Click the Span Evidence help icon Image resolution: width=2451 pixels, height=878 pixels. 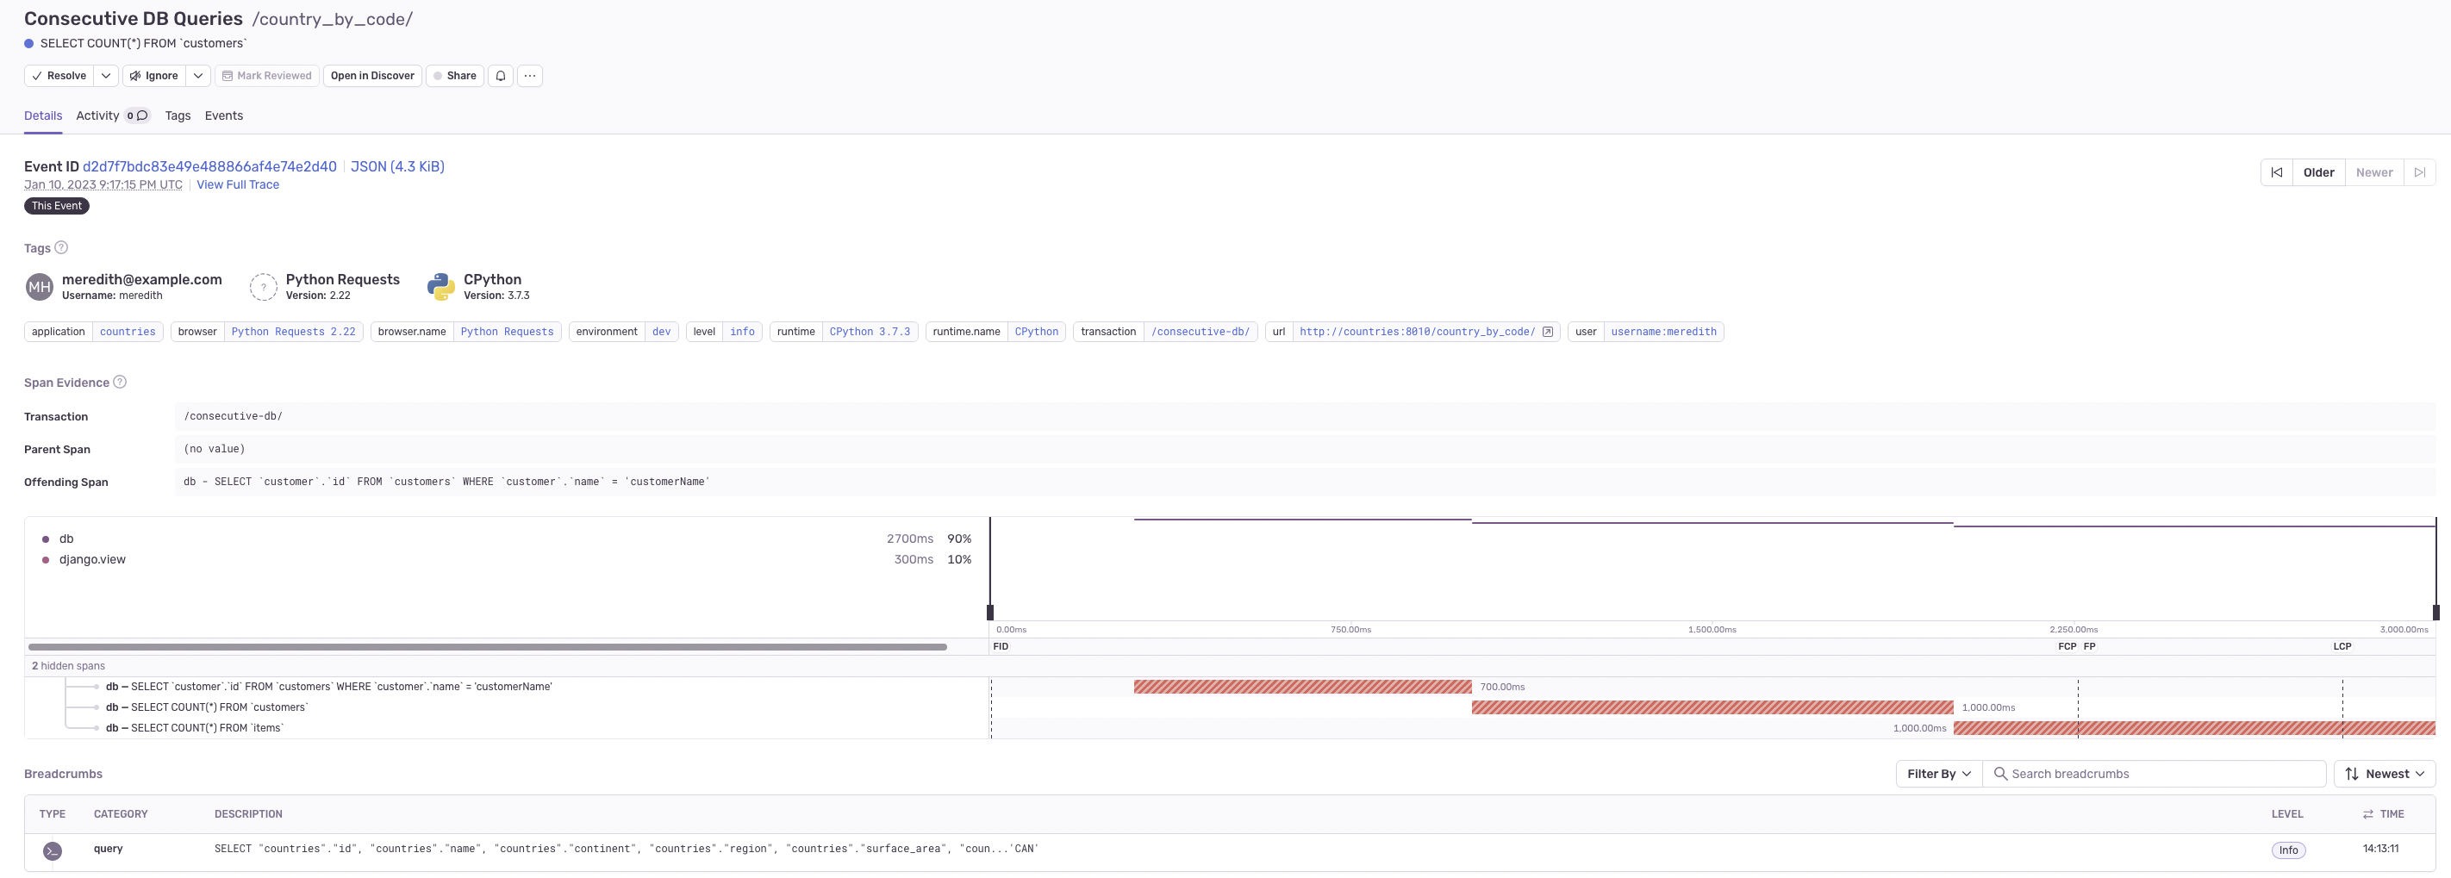click(120, 383)
